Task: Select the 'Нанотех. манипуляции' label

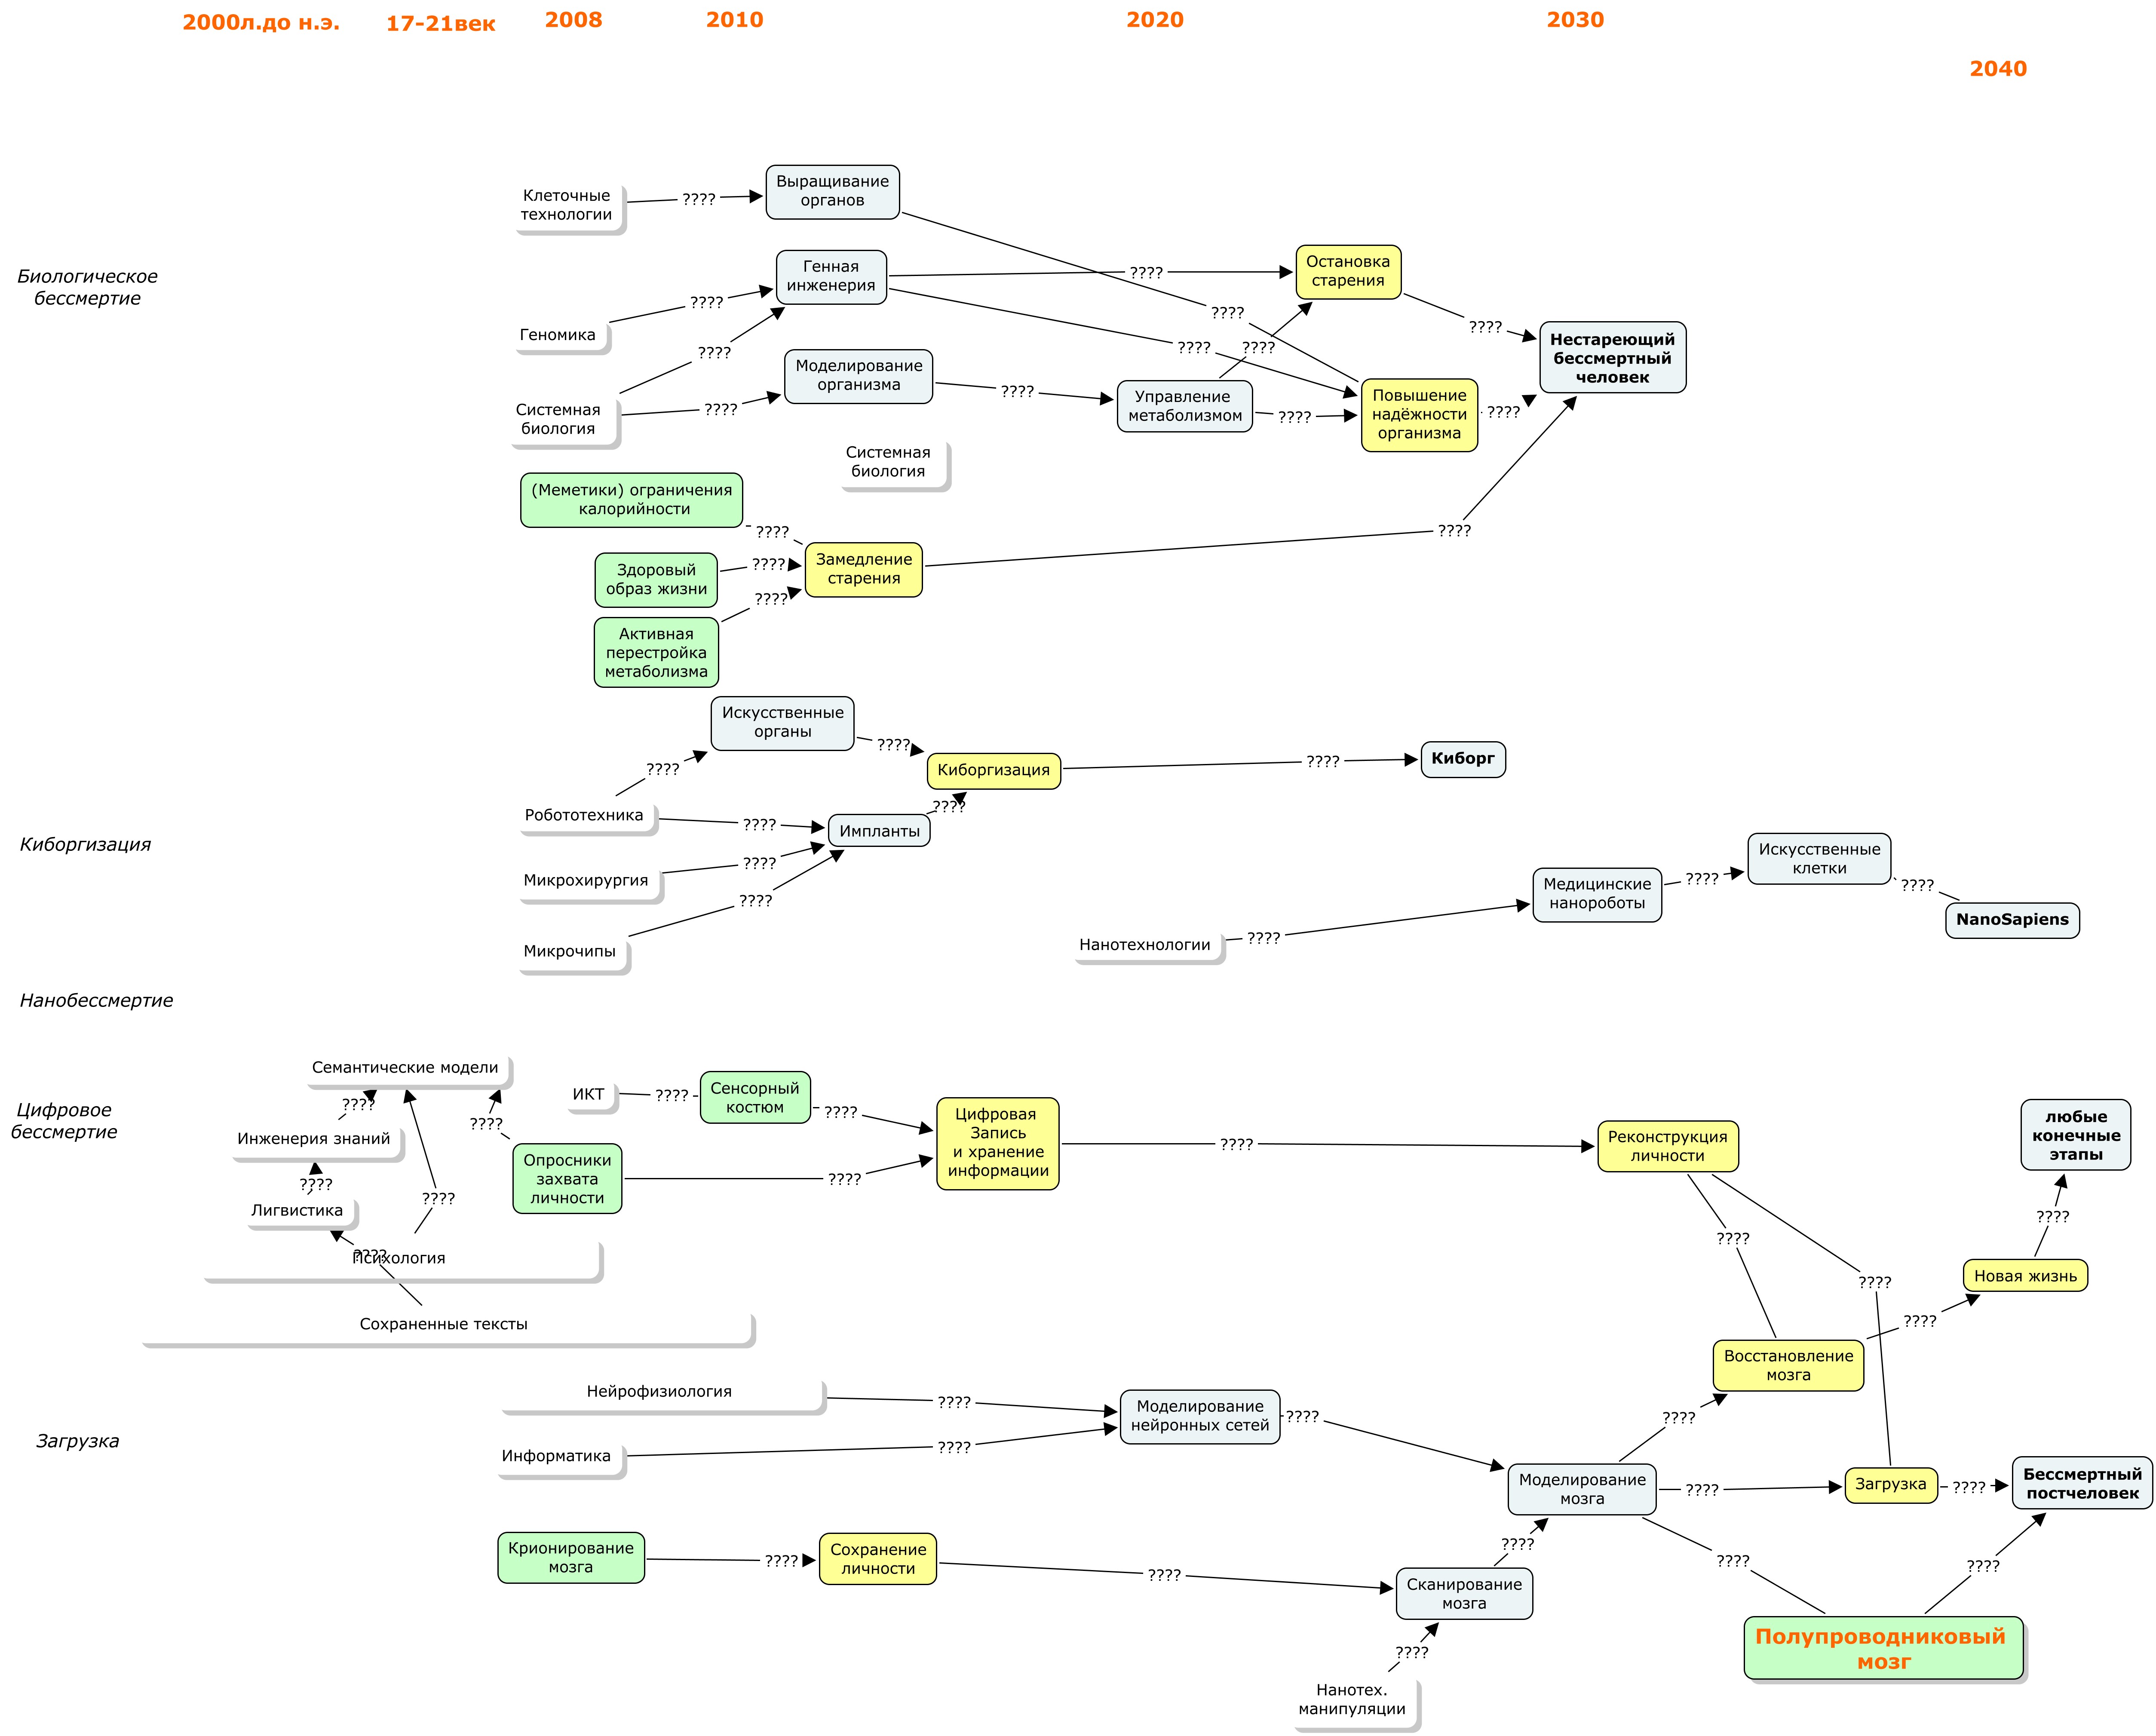Action: (1352, 1699)
